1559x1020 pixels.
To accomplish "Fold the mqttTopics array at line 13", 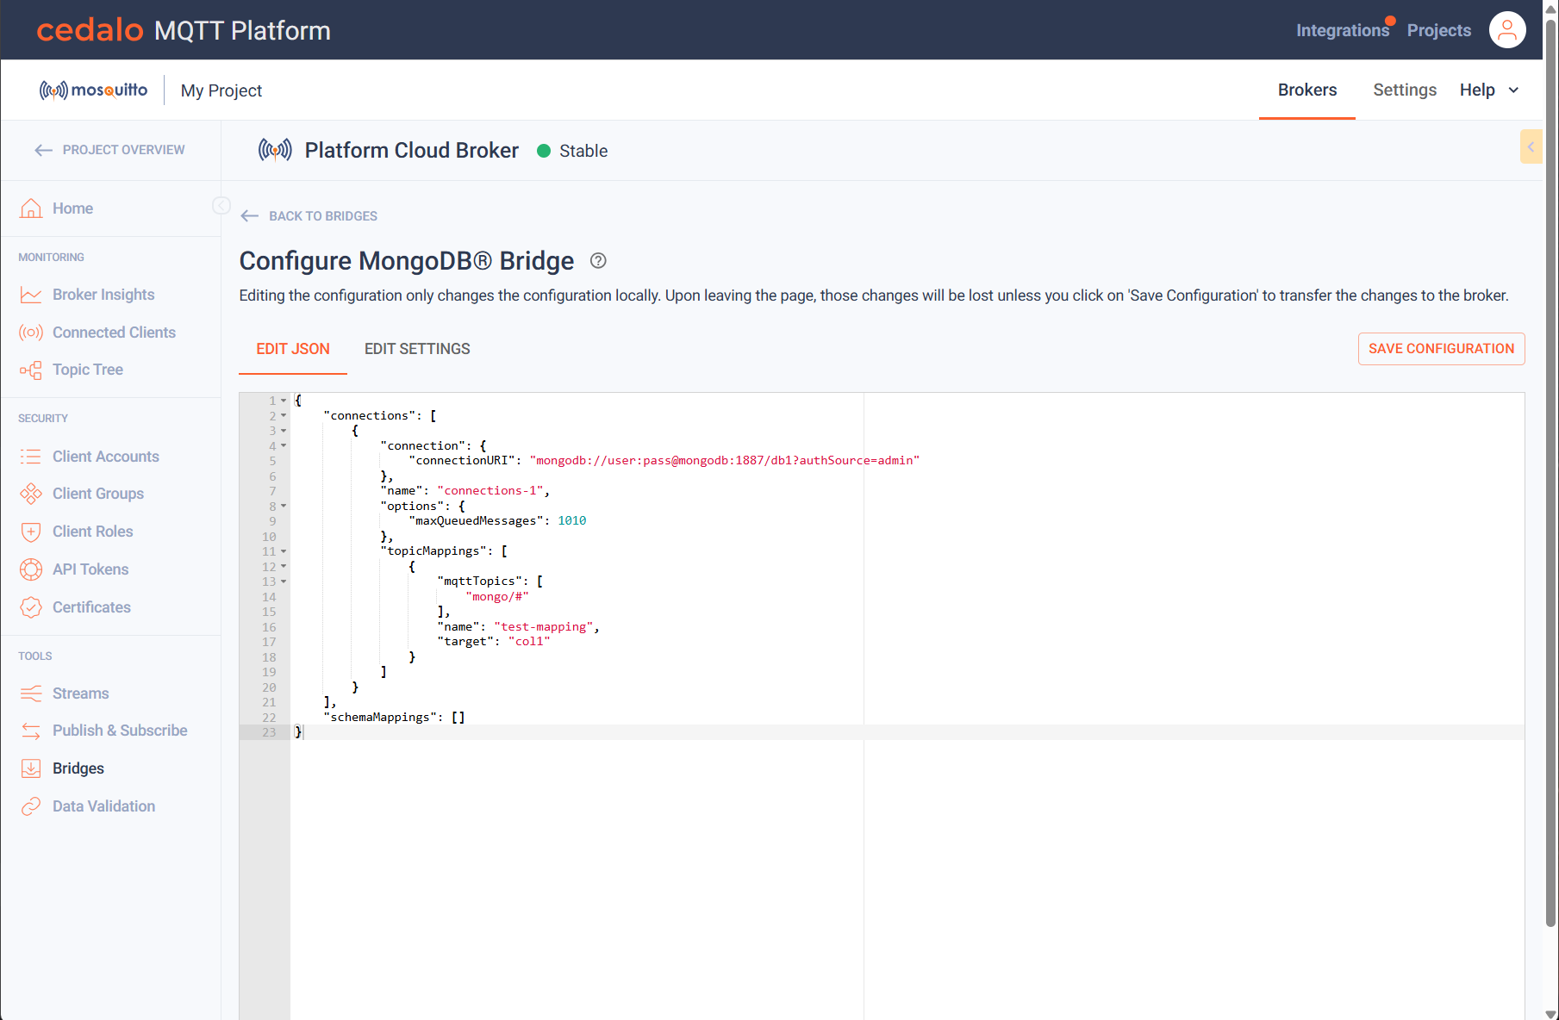I will coord(284,582).
